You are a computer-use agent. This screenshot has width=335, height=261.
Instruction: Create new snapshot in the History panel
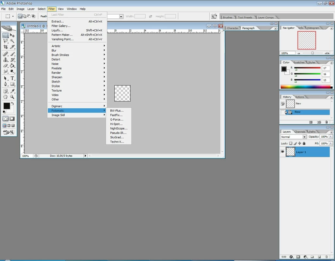point(319,122)
